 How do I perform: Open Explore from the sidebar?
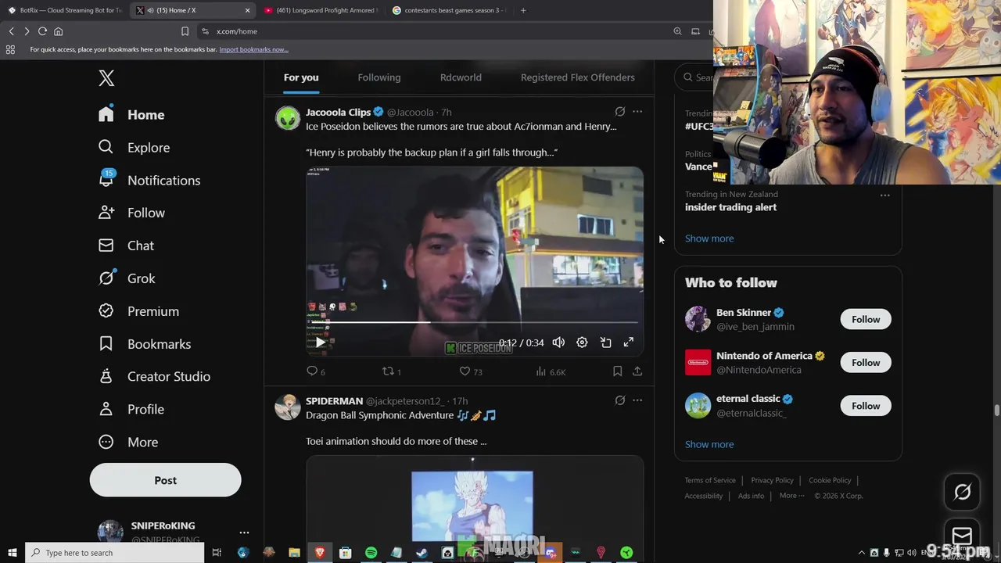134,147
